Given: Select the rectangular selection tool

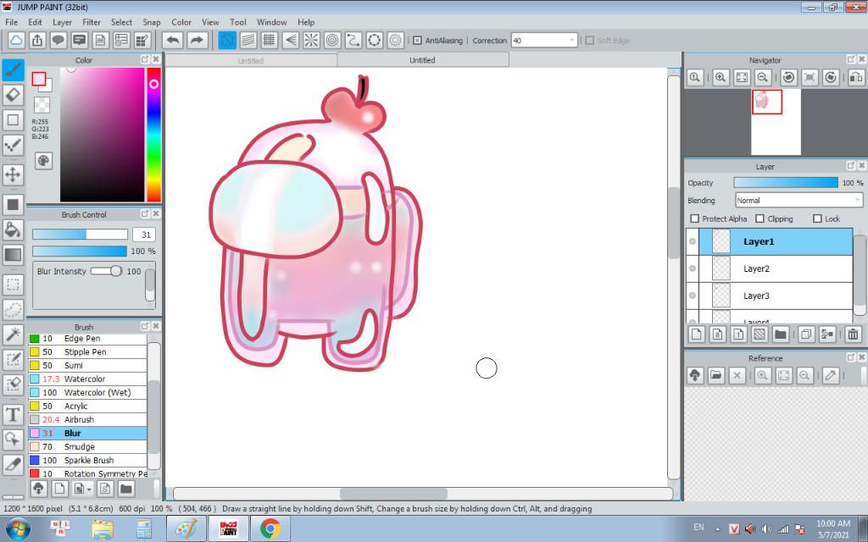Looking at the screenshot, I should tap(13, 285).
